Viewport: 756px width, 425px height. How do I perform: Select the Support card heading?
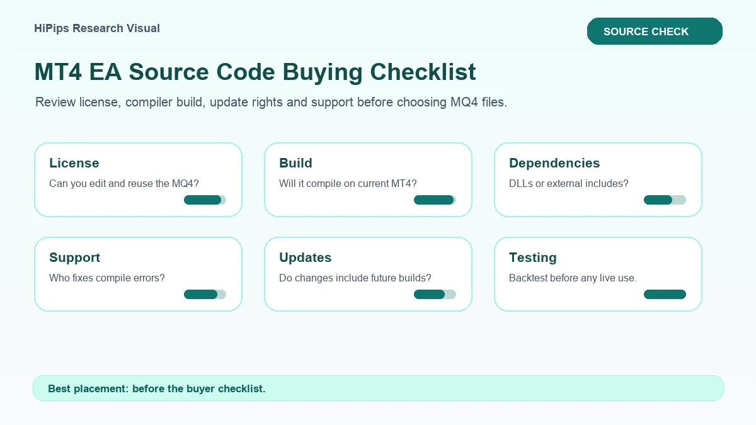[74, 258]
